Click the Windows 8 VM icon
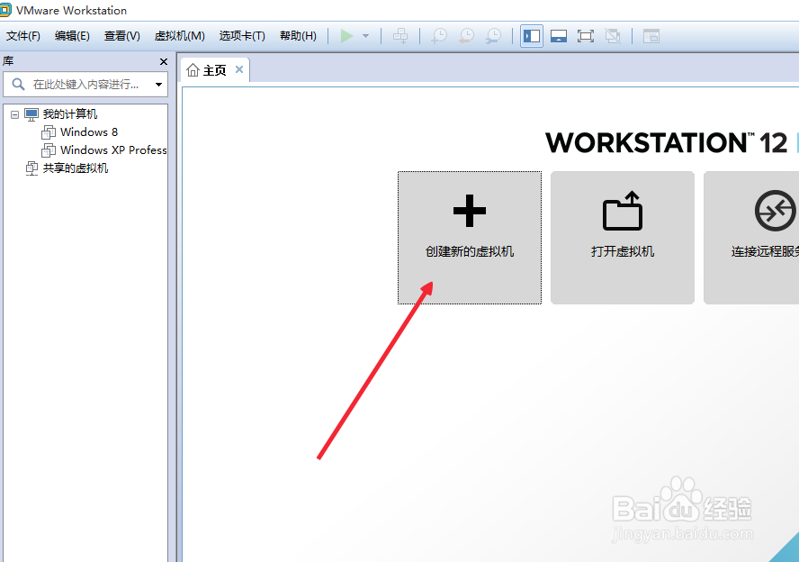 coord(49,132)
